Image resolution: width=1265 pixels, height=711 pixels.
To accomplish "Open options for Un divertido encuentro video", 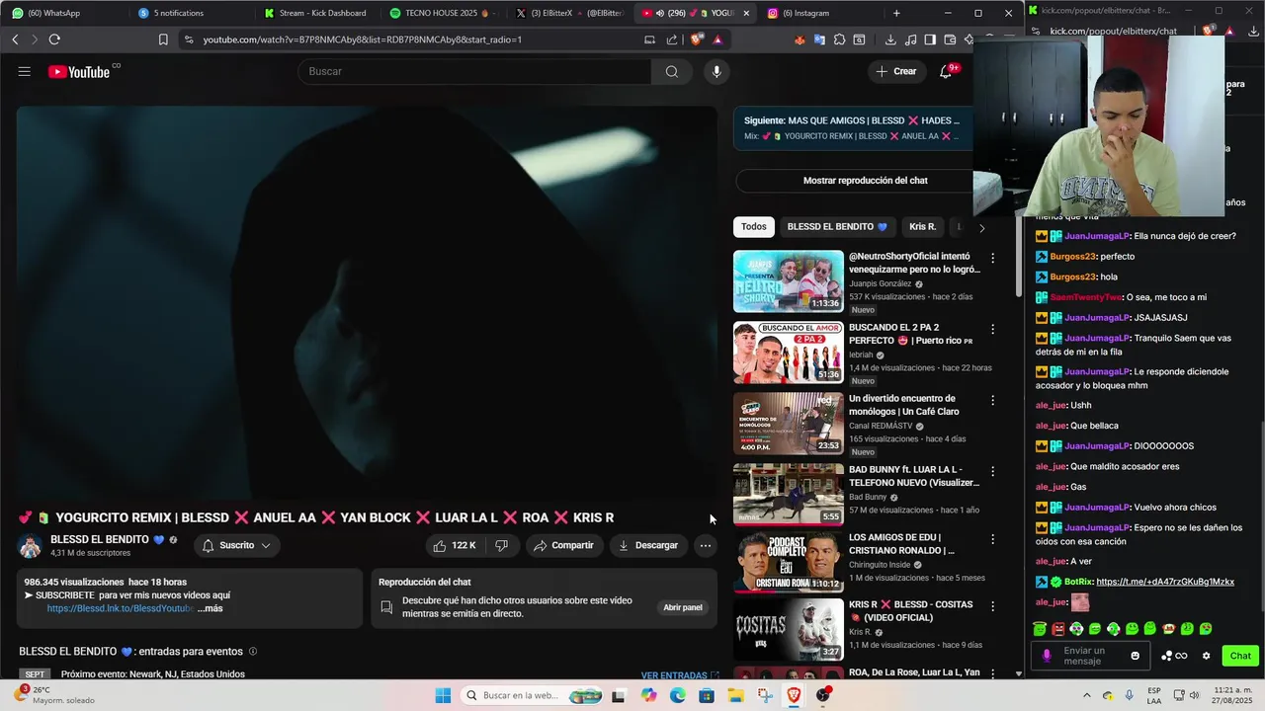I will point(993,400).
